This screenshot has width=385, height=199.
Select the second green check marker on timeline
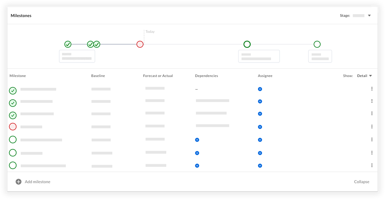[x=90, y=44]
